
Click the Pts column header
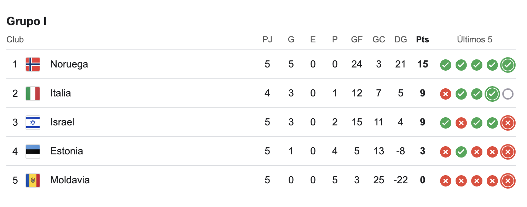coord(422,40)
